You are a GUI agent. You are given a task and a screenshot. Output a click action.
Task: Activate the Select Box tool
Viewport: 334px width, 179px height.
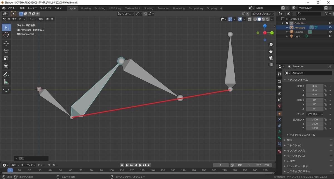(6, 27)
